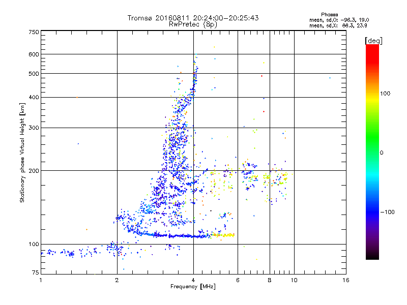Click the 'Phases' statistics heading
Viewport: 407px width, 305px height.
329,15
